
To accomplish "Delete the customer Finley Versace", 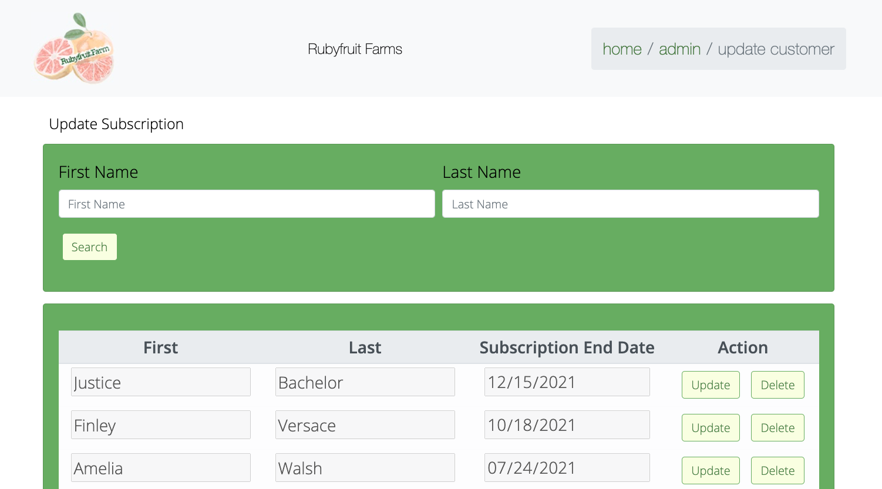I will pyautogui.click(x=777, y=427).
